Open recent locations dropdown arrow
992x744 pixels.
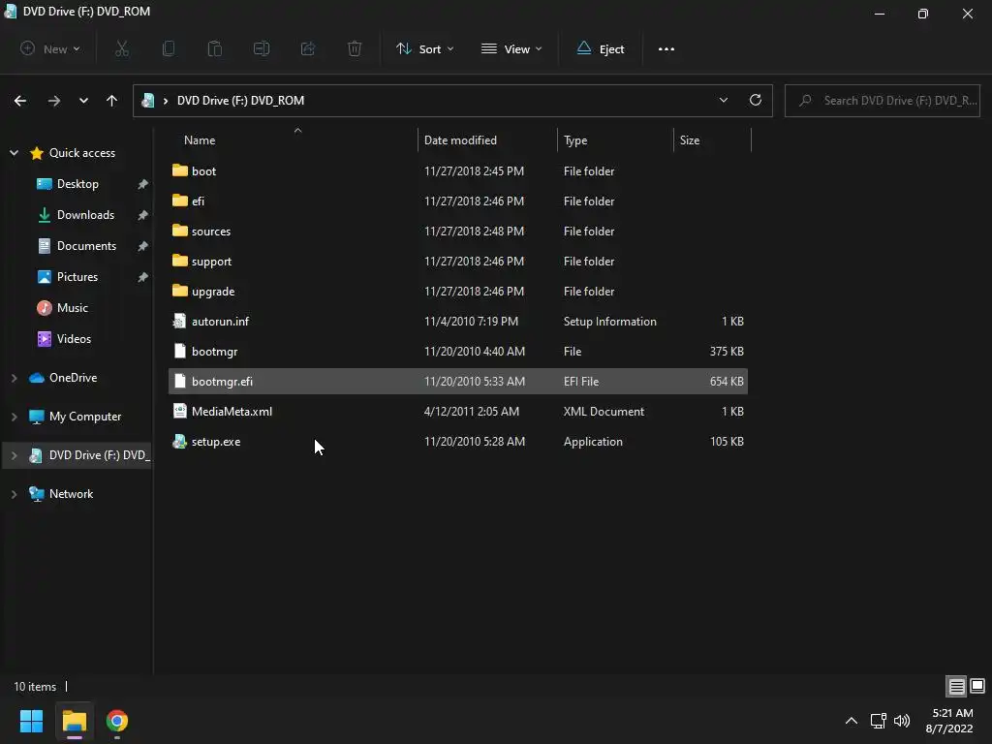[x=83, y=101]
